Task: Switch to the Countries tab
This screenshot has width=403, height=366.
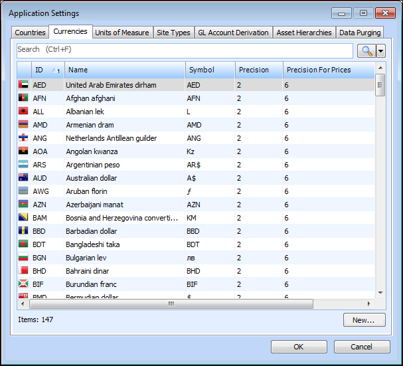Action: pyautogui.click(x=31, y=33)
